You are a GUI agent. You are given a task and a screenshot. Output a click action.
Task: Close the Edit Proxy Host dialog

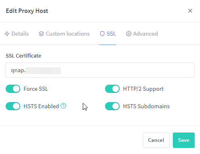[x=190, y=11]
